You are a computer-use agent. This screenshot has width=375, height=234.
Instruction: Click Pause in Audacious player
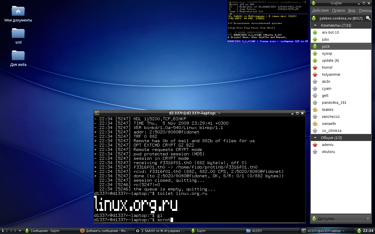coord(255,28)
